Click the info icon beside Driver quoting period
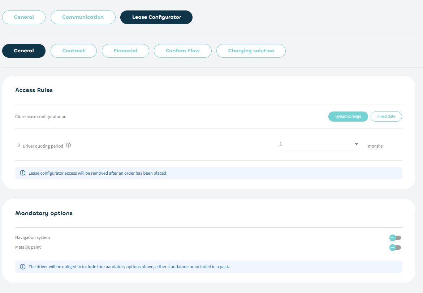The width and height of the screenshot is (423, 293). click(69, 146)
